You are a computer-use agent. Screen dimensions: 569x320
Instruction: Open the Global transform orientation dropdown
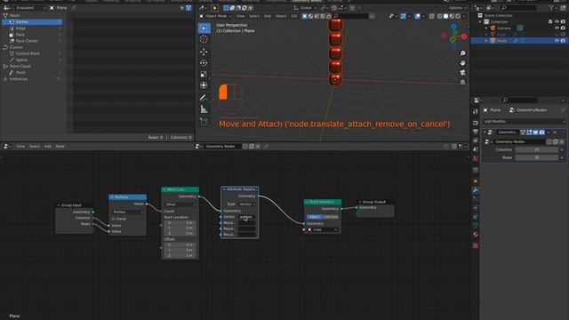(x=305, y=8)
